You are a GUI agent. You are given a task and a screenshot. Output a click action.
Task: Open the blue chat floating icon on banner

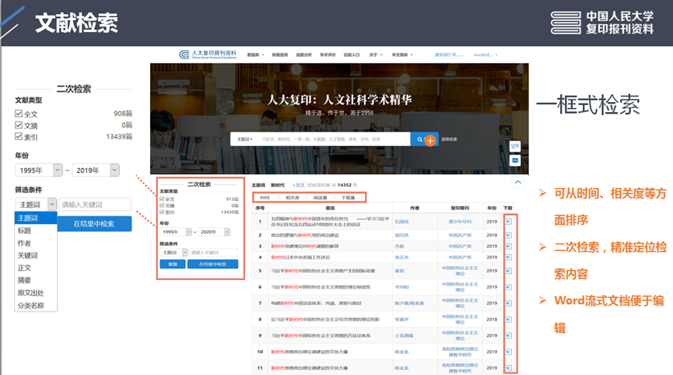(515, 160)
